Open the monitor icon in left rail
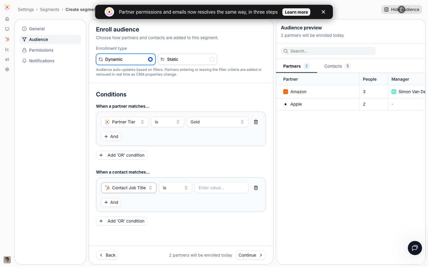The width and height of the screenshot is (428, 267). [x=7, y=29]
